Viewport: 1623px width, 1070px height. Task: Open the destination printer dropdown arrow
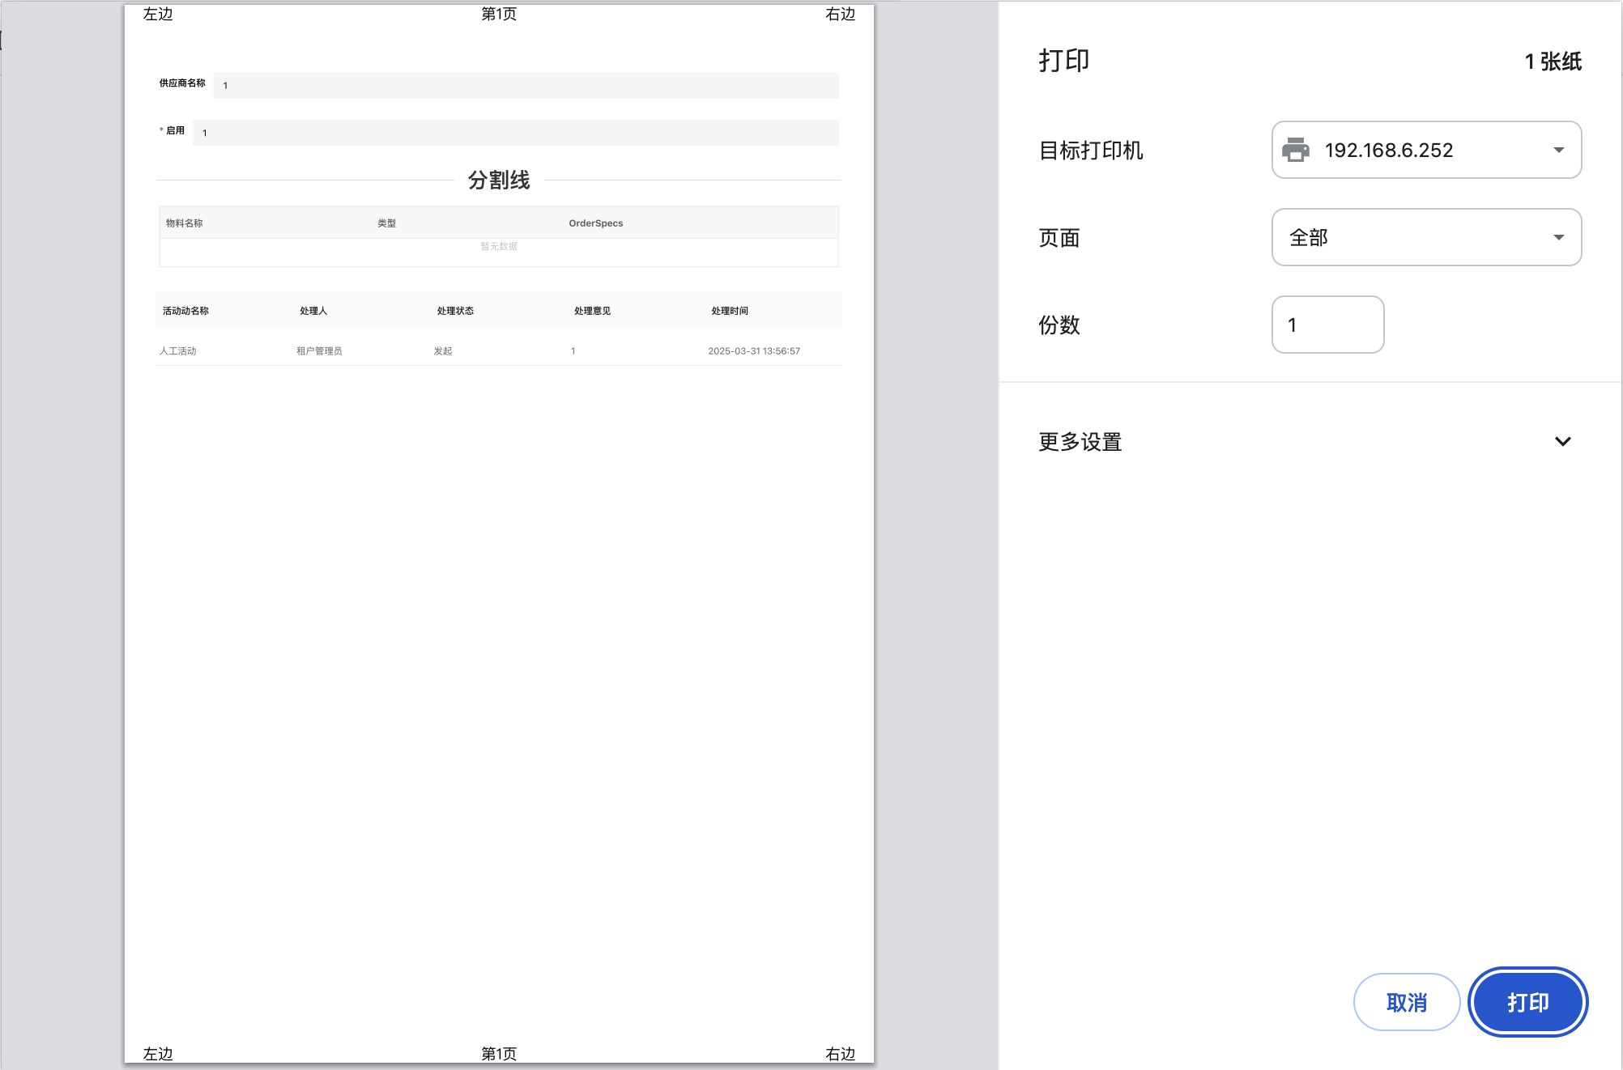pos(1558,150)
